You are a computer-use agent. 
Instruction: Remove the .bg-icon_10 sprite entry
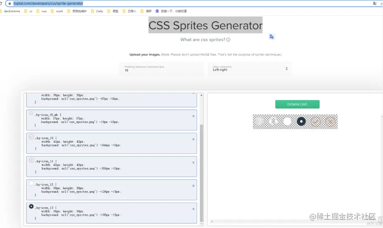click(x=193, y=139)
